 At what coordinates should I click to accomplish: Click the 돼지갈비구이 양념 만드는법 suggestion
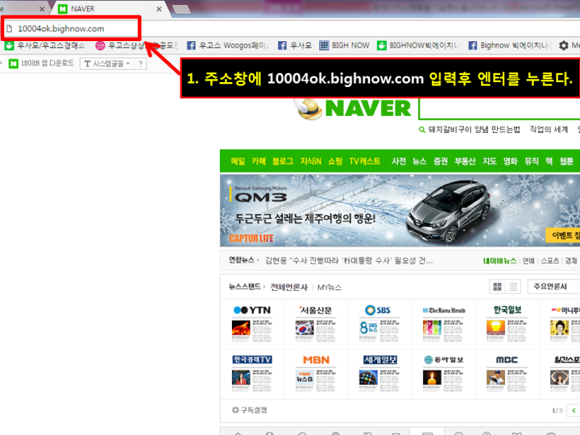pos(474,130)
